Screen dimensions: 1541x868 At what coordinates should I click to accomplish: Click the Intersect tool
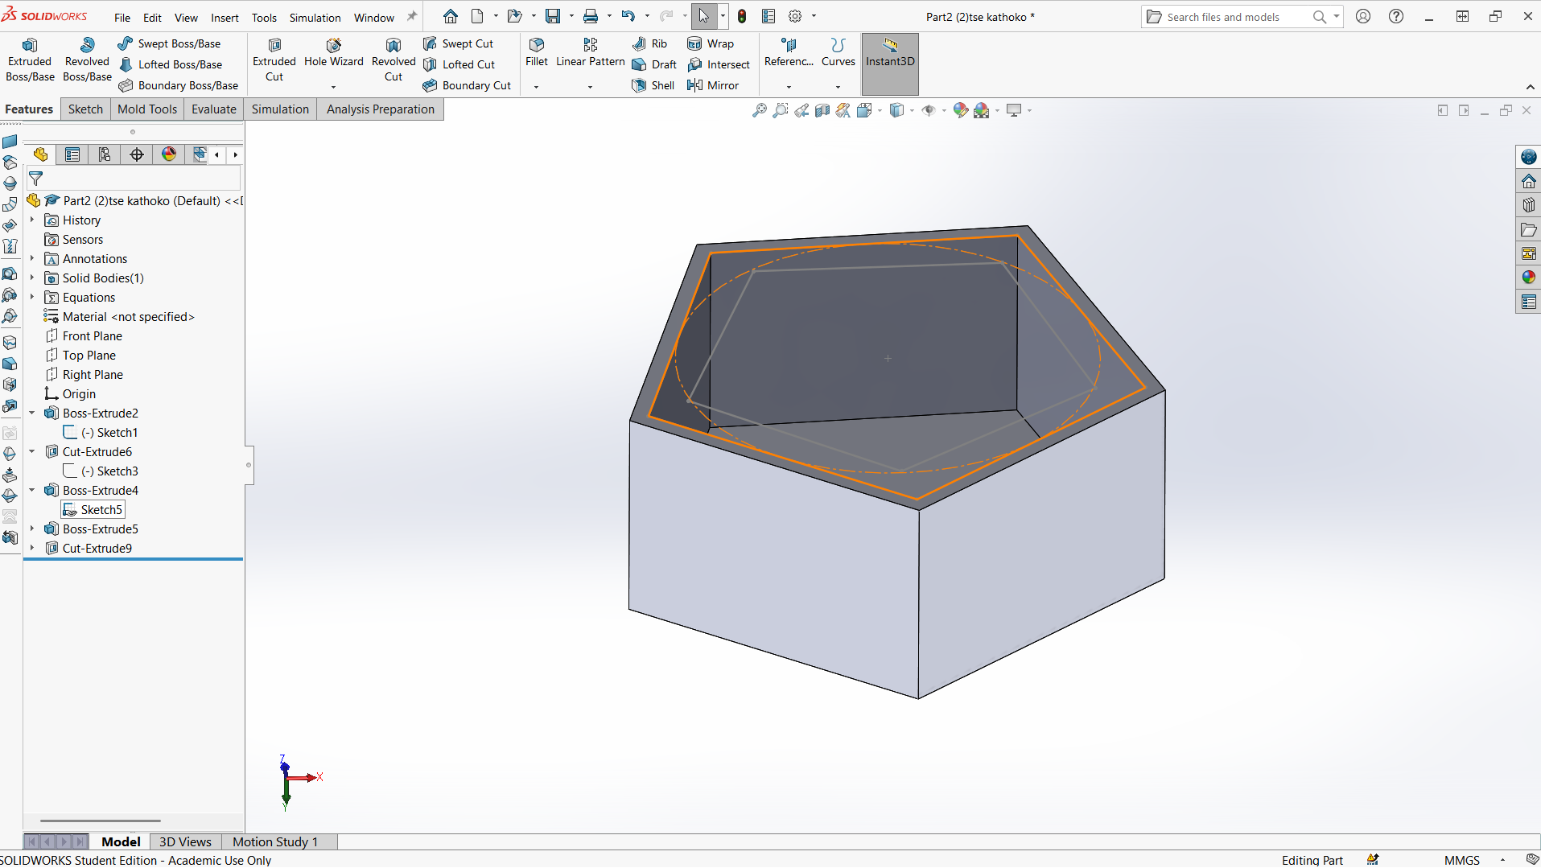coord(719,64)
